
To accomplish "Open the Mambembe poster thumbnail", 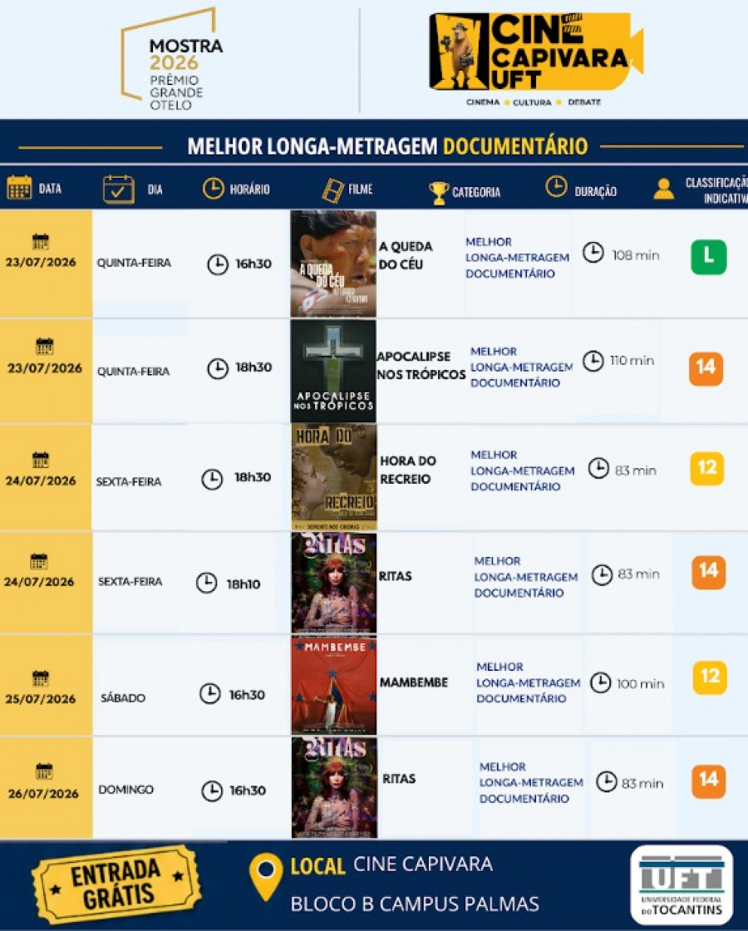I will (334, 686).
